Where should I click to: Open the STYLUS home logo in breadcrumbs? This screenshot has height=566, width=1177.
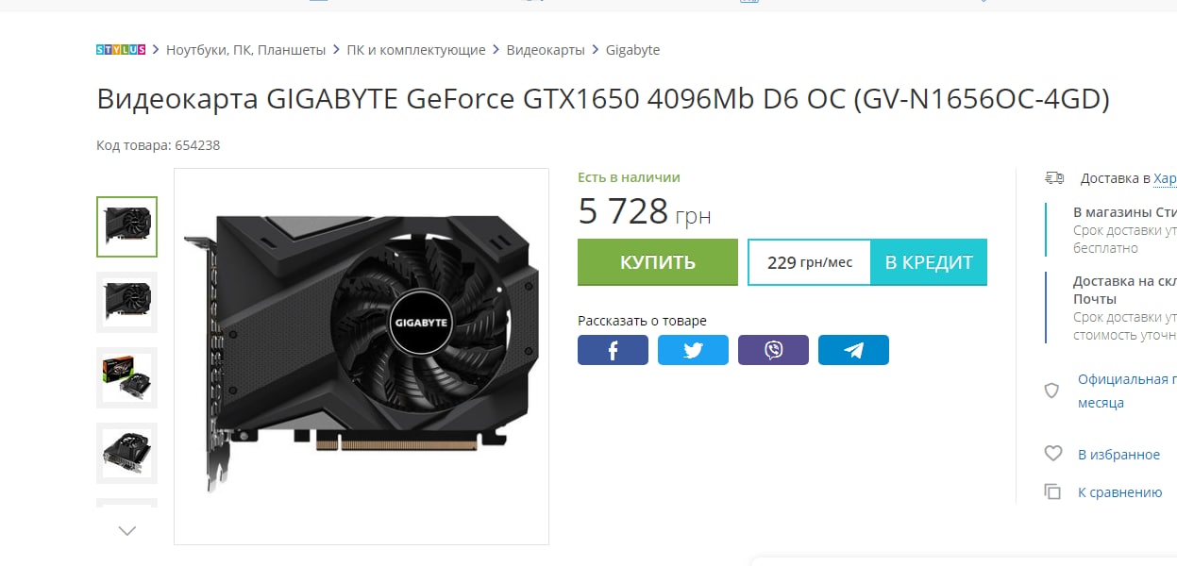[x=121, y=50]
